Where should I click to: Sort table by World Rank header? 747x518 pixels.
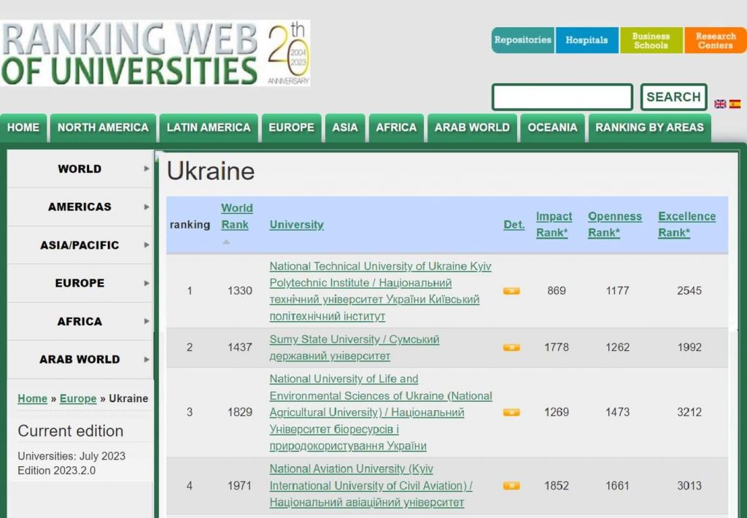click(237, 217)
